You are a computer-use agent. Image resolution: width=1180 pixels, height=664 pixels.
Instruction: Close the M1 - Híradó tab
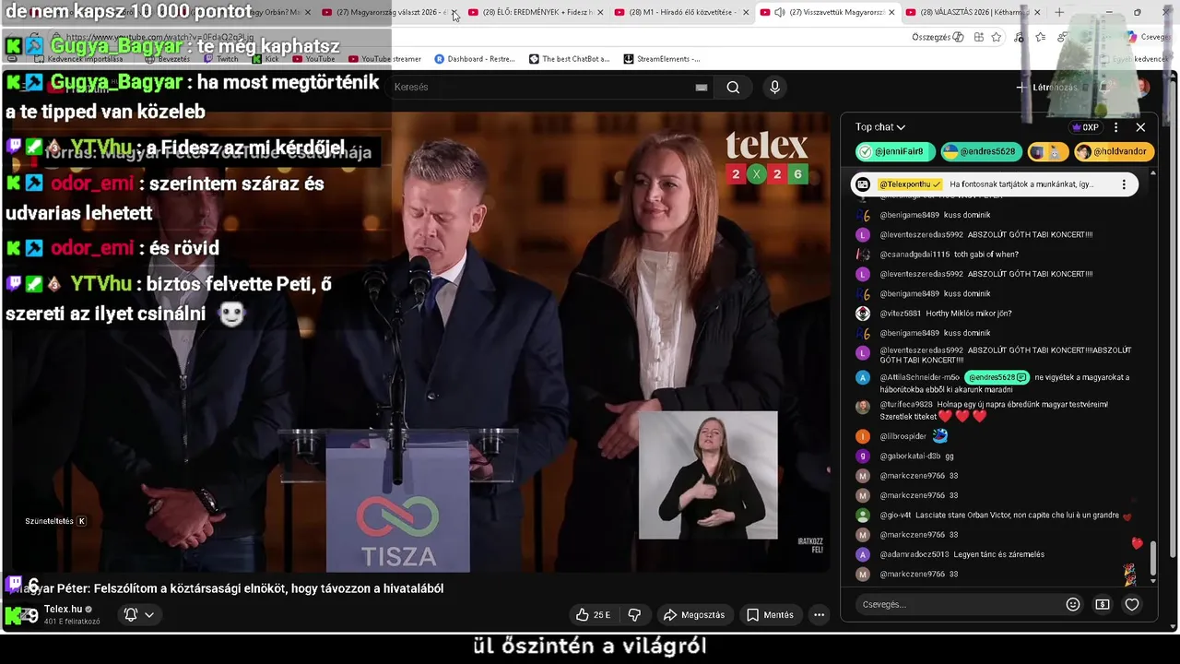[746, 12]
